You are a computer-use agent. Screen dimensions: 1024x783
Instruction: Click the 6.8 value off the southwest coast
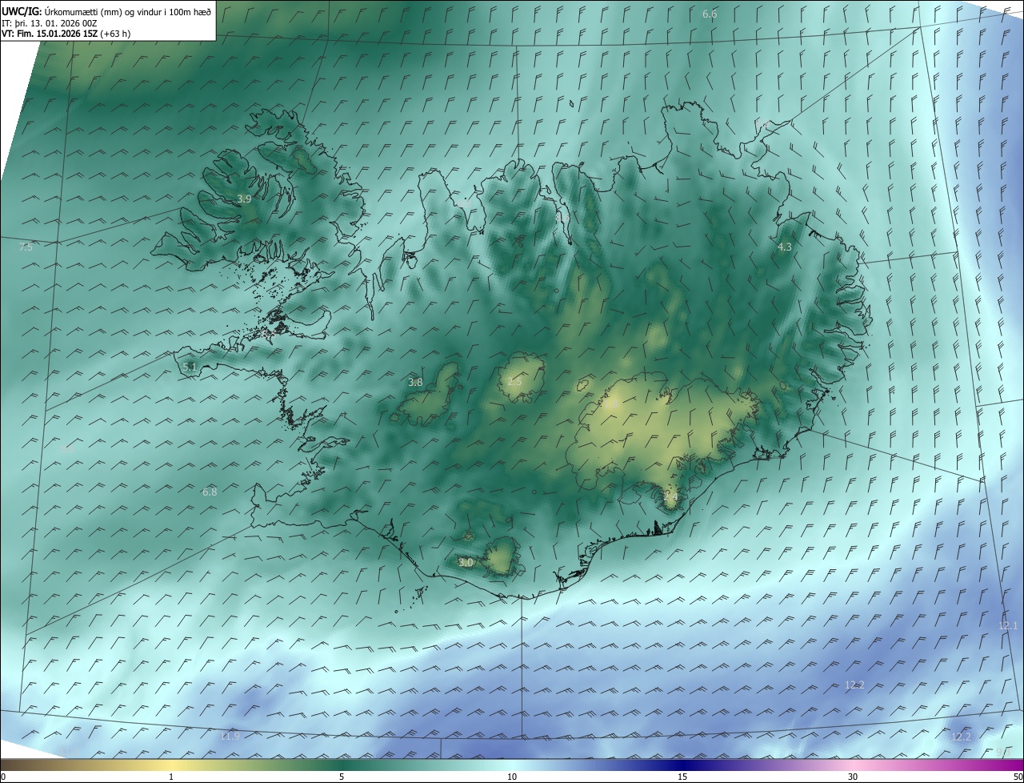pos(210,492)
